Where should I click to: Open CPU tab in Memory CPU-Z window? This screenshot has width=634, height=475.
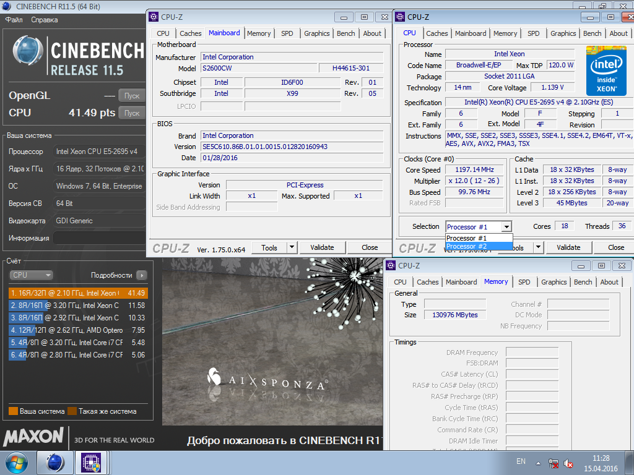pos(400,282)
